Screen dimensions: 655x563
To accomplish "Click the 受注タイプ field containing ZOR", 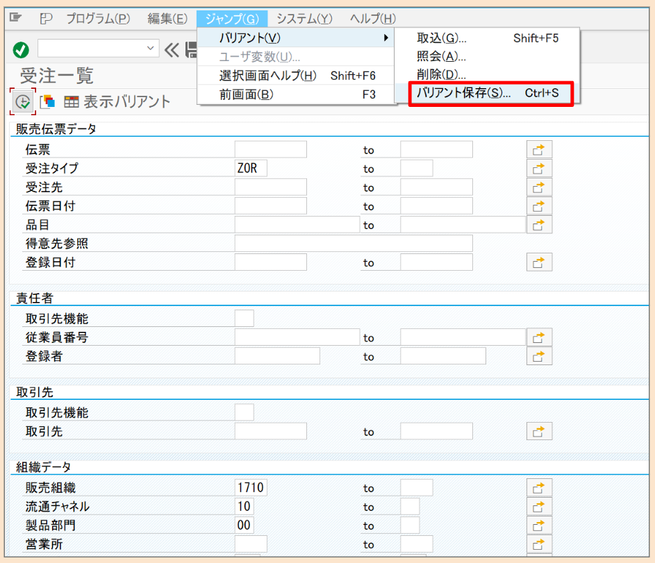I will 251,167.
